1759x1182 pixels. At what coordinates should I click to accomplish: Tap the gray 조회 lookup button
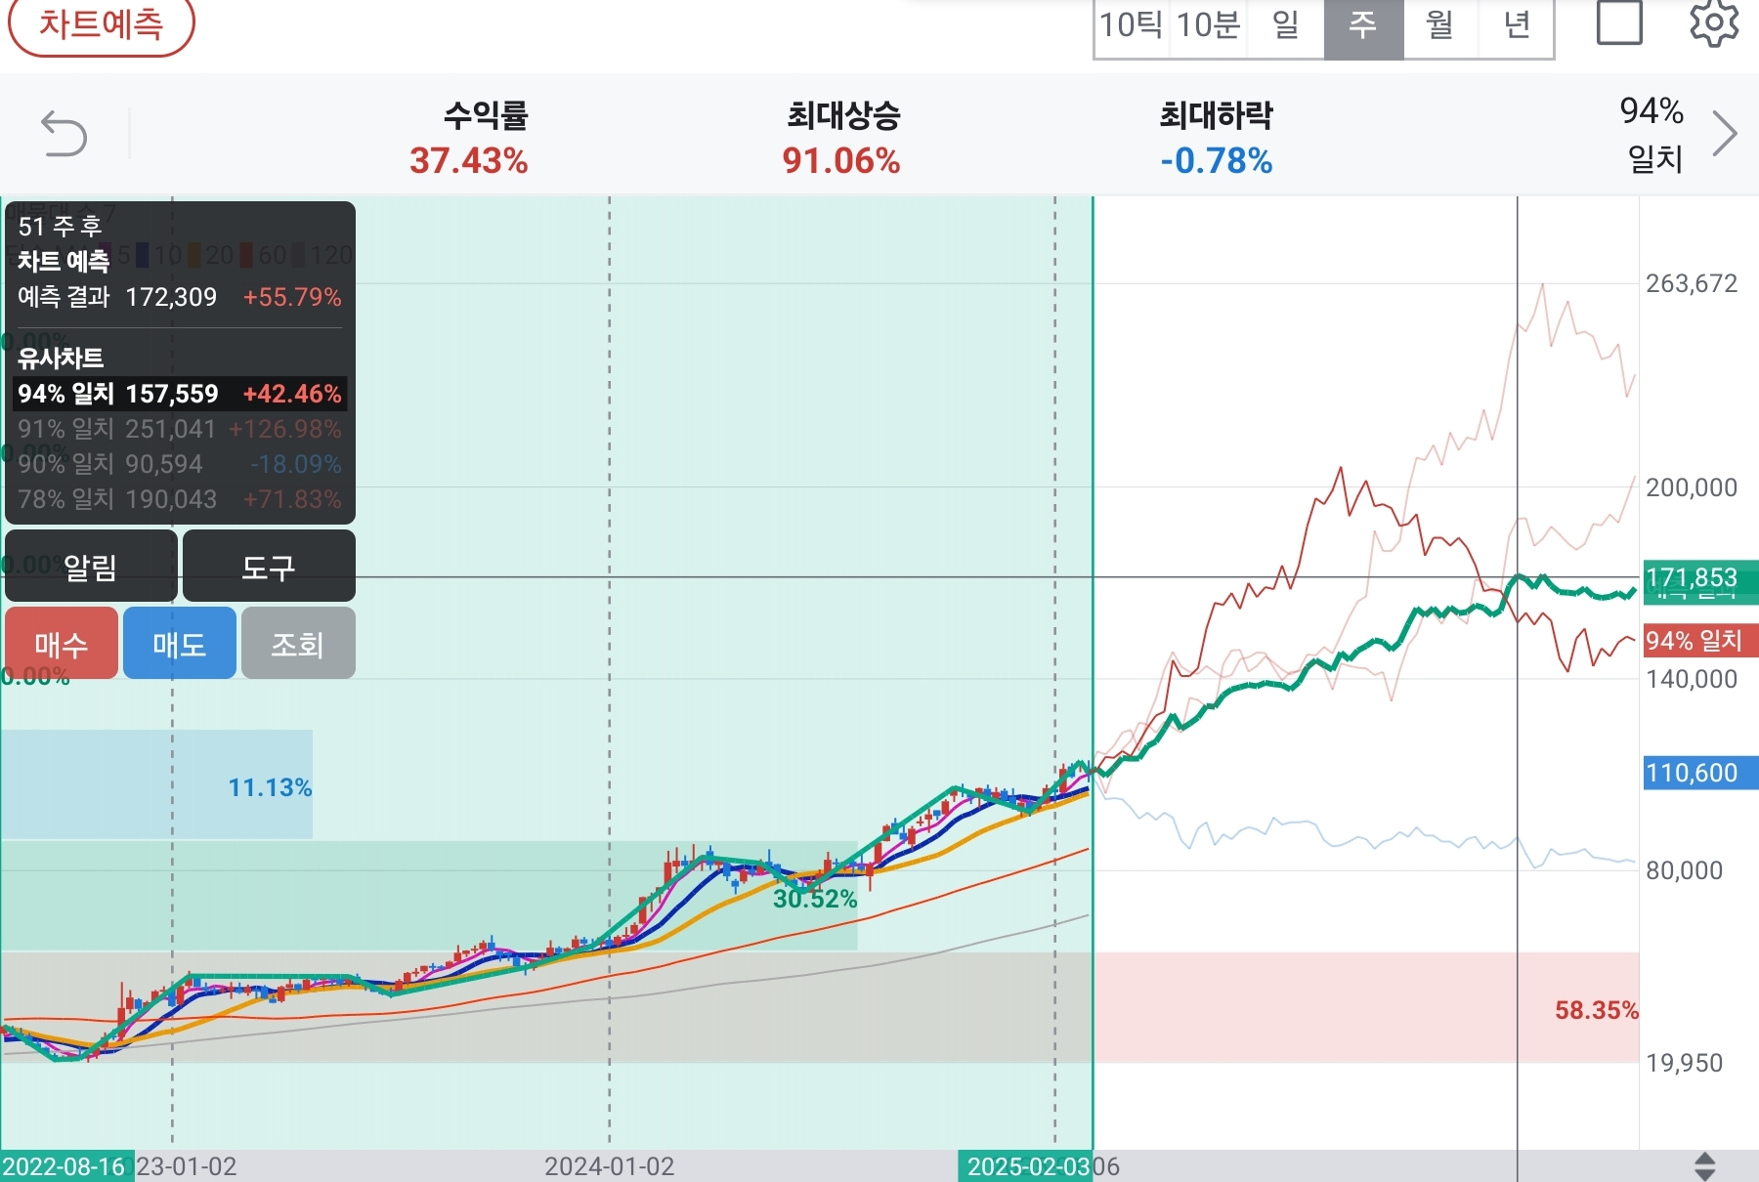click(x=298, y=644)
